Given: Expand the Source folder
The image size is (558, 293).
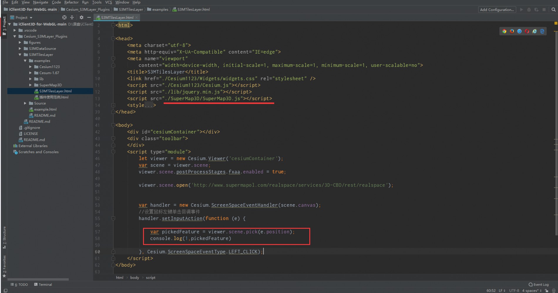Looking at the screenshot, I should tap(25, 103).
